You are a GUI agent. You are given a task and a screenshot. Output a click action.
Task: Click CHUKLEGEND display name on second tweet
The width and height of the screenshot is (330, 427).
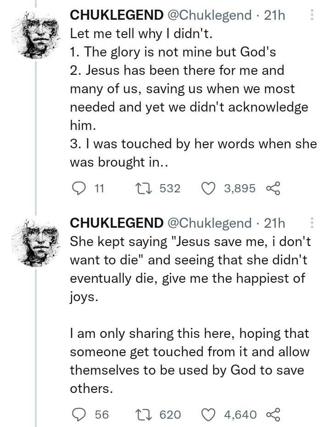tap(116, 224)
